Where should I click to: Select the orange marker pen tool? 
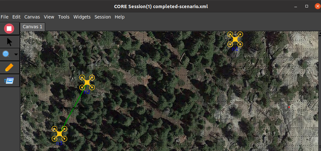[x=9, y=68]
